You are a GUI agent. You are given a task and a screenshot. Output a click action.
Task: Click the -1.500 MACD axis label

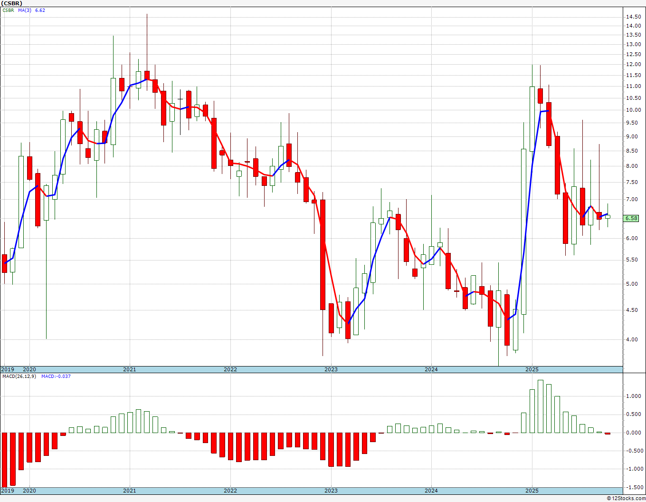[x=635, y=487]
